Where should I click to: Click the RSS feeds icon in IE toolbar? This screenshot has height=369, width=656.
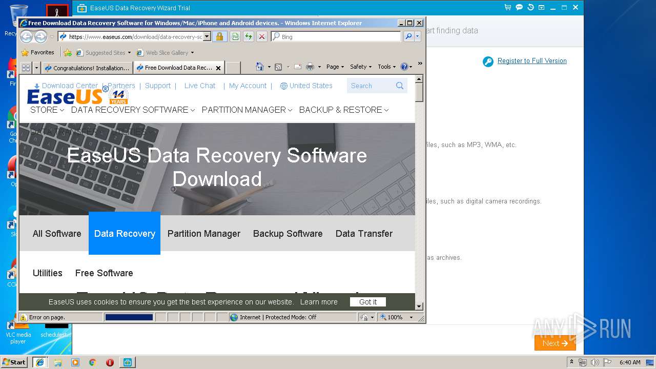tap(278, 67)
